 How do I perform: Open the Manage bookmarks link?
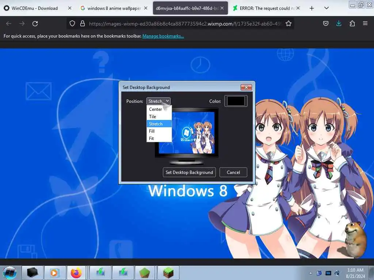[x=163, y=36]
